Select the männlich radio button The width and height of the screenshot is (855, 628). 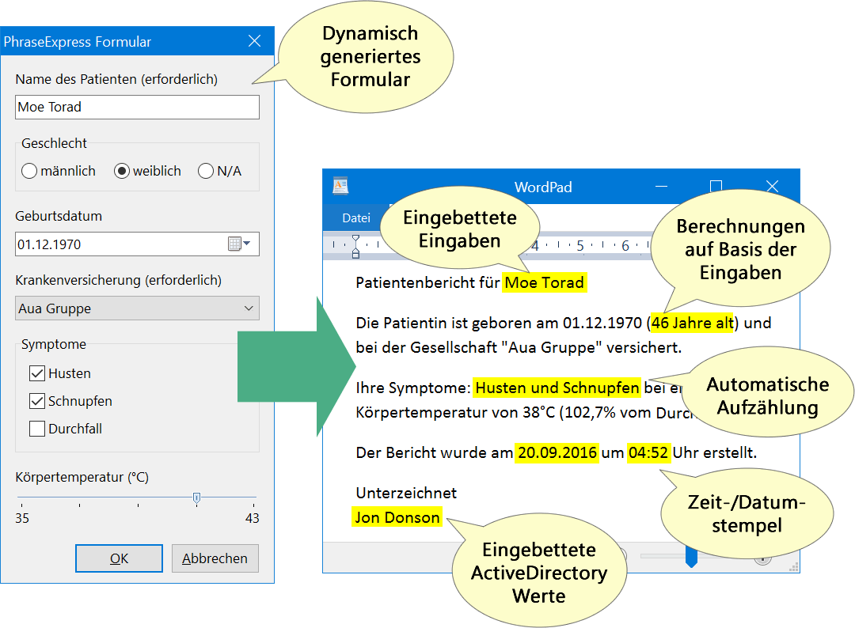[x=29, y=171]
